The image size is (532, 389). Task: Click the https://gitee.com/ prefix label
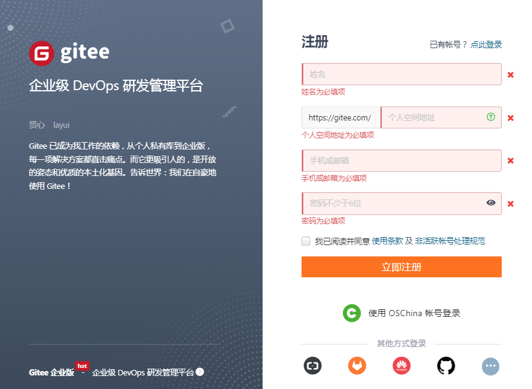tap(341, 117)
